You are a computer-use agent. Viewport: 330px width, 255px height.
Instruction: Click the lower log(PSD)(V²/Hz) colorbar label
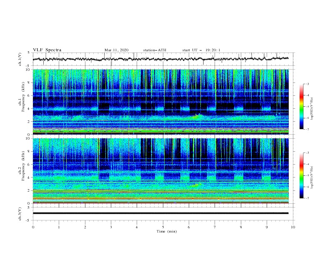tap(312, 177)
